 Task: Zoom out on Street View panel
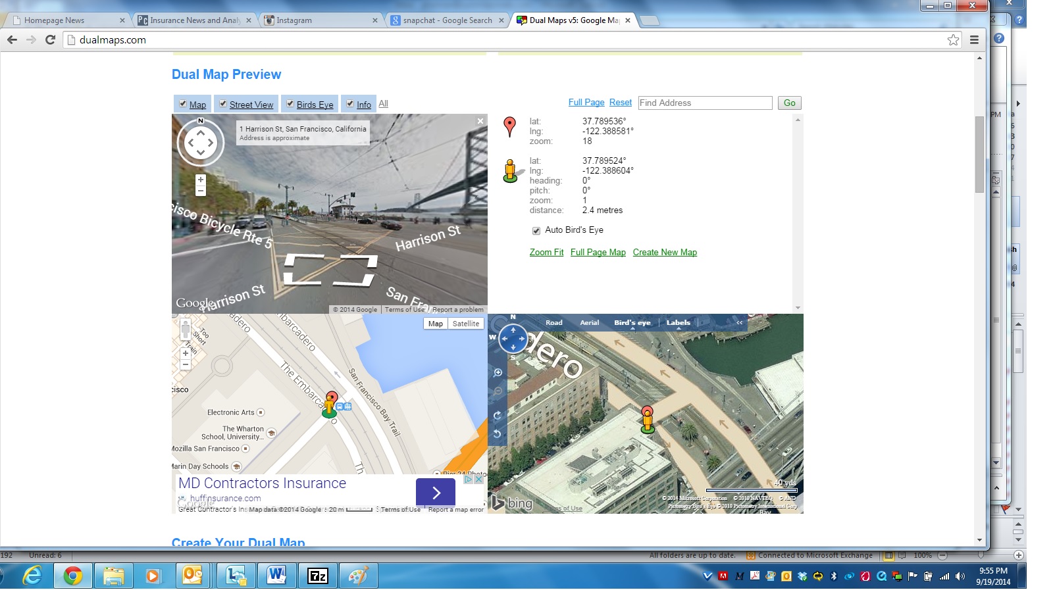click(x=201, y=191)
